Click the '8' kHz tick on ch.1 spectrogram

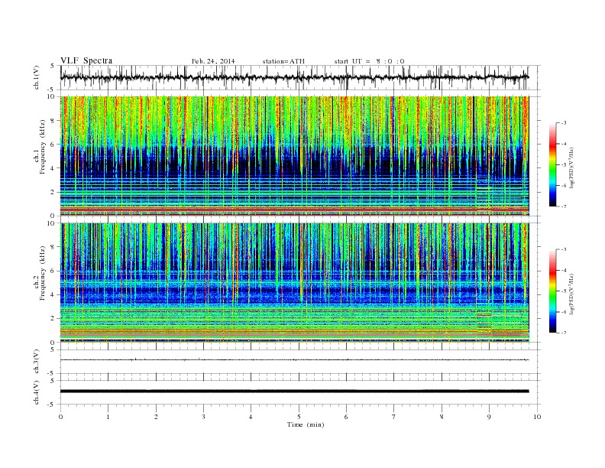tap(53, 121)
